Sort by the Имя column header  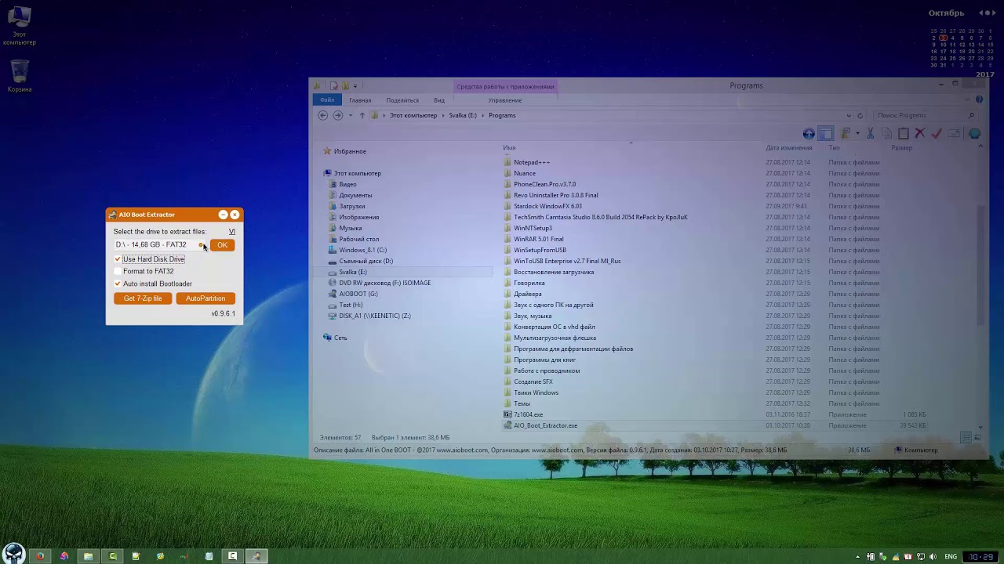(509, 148)
